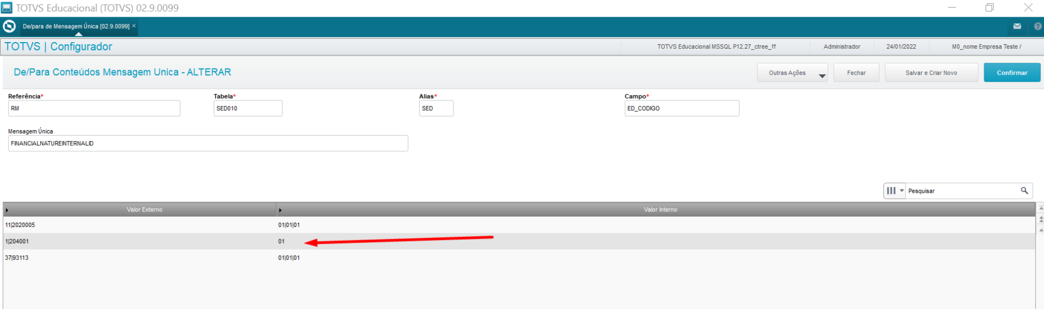This screenshot has height=309, width=1044.
Task: Restore down the application window
Action: pos(990,8)
